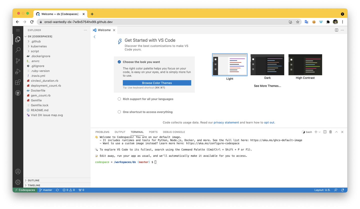Open Explorer more actions ellipsis
The image size is (360, 209).
85,30
